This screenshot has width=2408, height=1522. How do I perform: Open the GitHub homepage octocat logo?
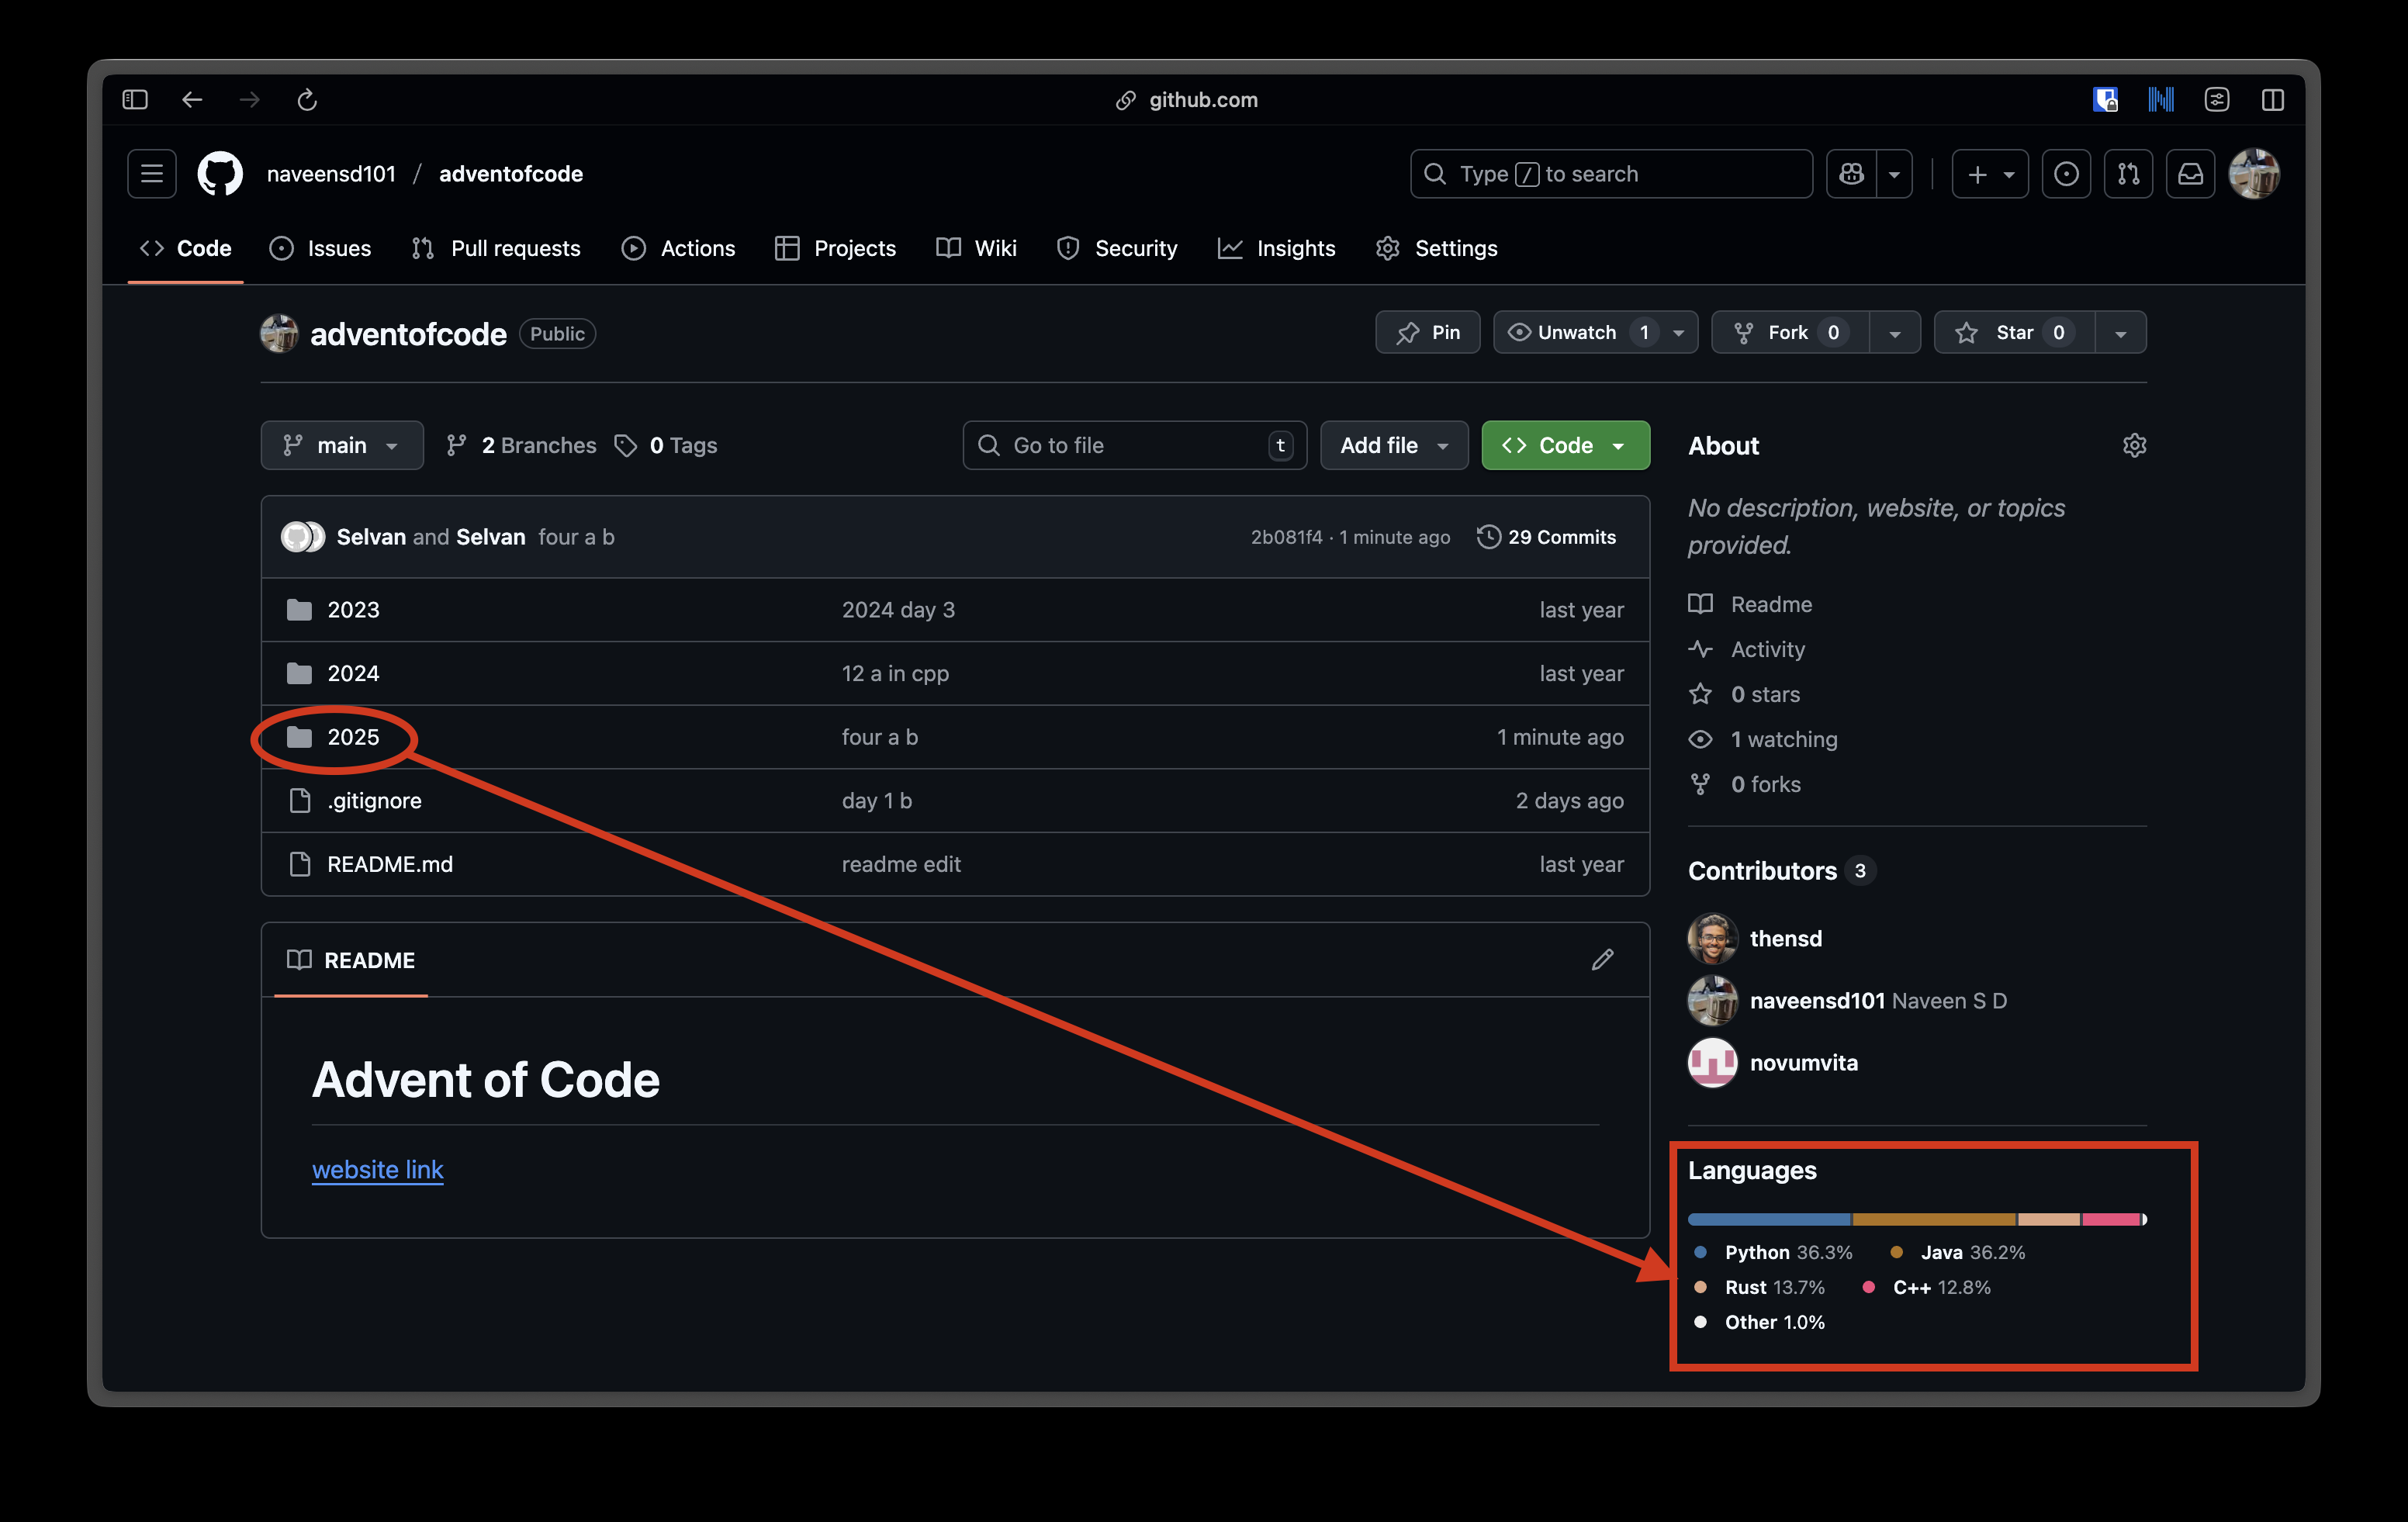click(220, 174)
